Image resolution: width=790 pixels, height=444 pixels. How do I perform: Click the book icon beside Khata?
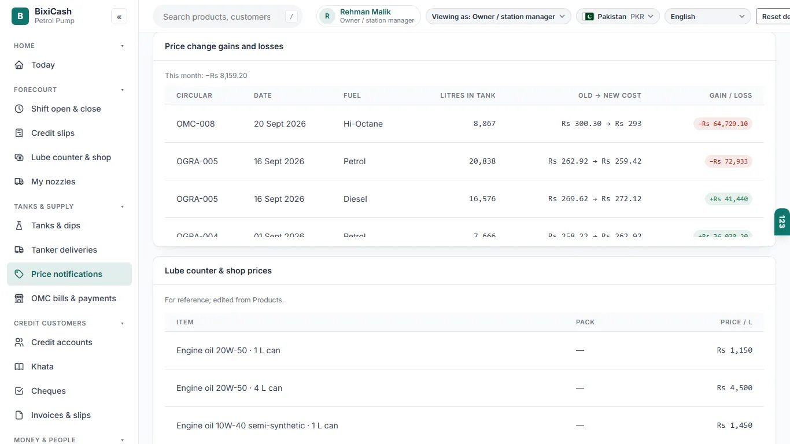pyautogui.click(x=19, y=367)
